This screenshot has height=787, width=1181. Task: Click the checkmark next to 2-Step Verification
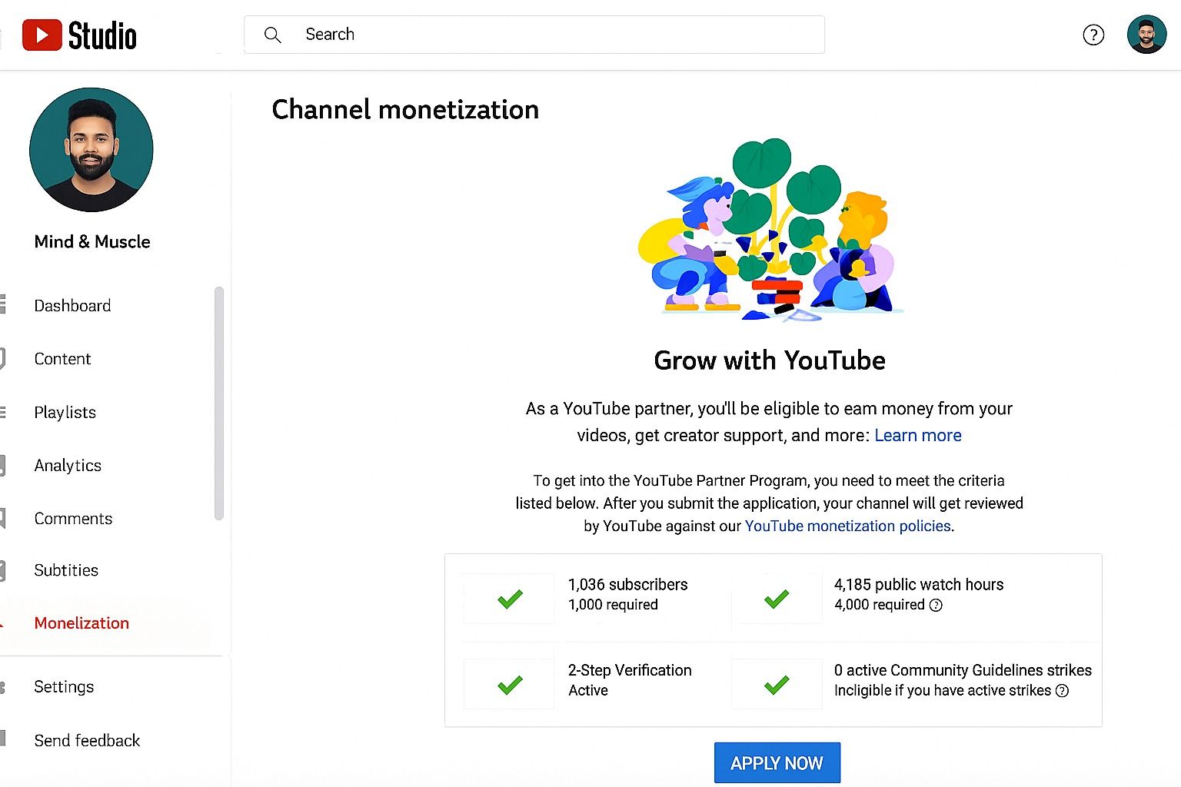pos(508,683)
